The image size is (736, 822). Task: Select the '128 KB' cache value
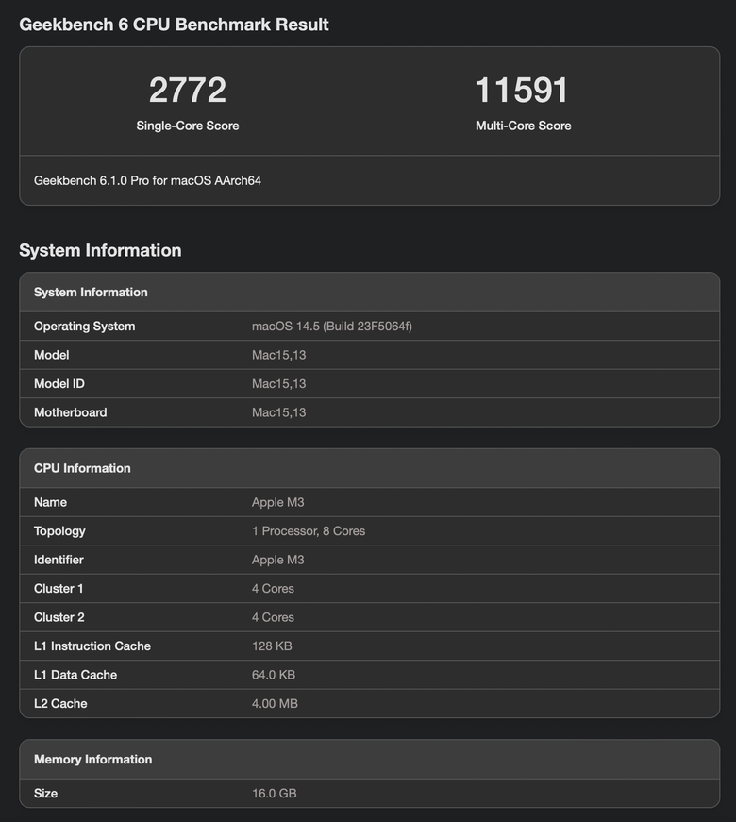tap(272, 646)
